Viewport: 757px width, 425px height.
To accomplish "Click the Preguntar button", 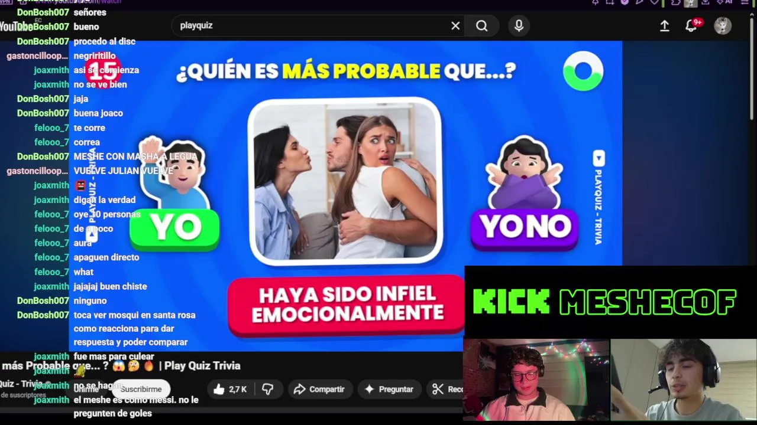I will tap(389, 389).
